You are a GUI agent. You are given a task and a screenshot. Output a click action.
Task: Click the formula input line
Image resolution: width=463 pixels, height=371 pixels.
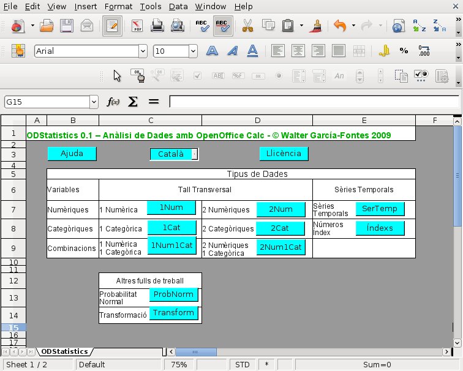314,102
